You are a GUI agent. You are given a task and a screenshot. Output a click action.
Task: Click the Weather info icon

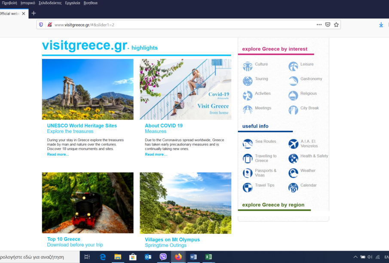(x=293, y=173)
